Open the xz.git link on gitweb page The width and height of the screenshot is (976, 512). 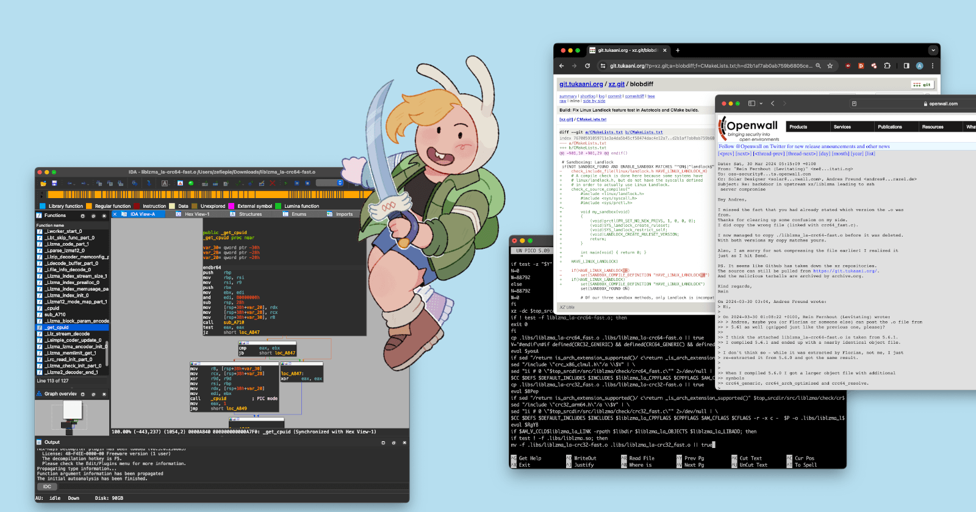click(617, 84)
